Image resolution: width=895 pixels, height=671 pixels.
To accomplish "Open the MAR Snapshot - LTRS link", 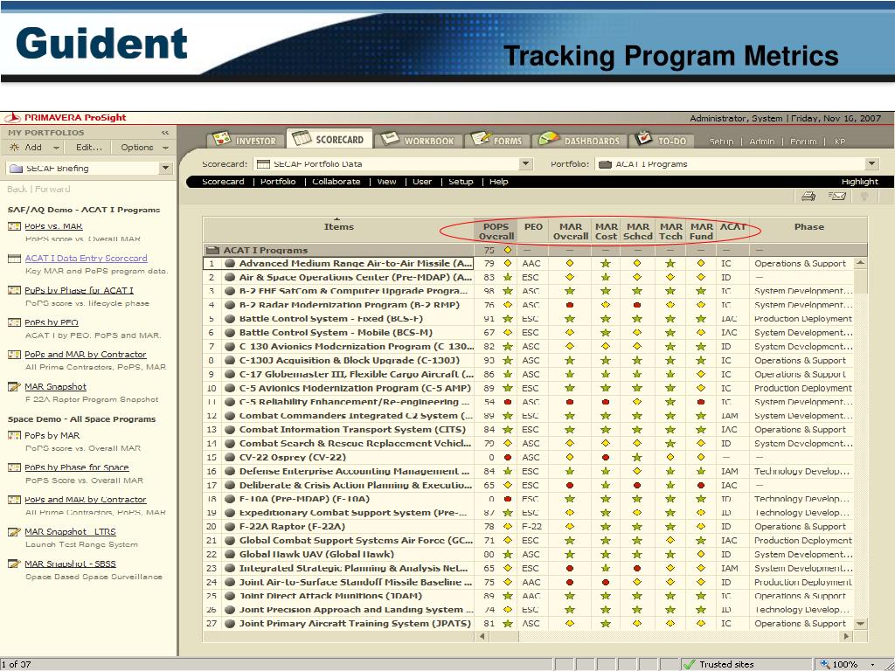I will (70, 531).
